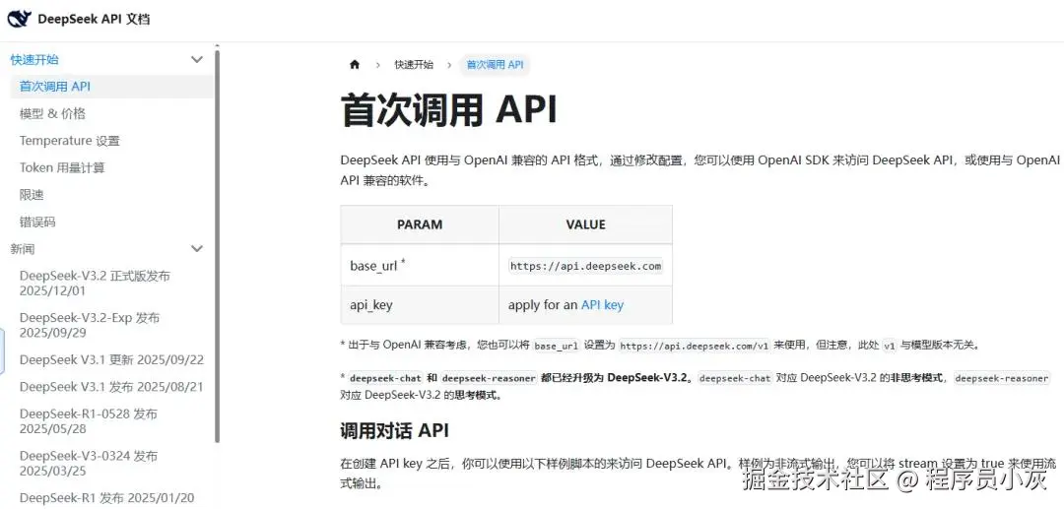Click the https://api.deepseek.com/v1 inline code
Screen dimensions: 1064x509
click(x=695, y=345)
